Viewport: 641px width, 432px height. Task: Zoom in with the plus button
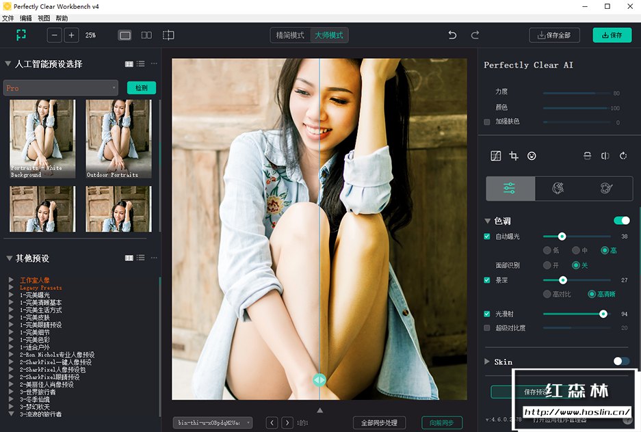71,35
